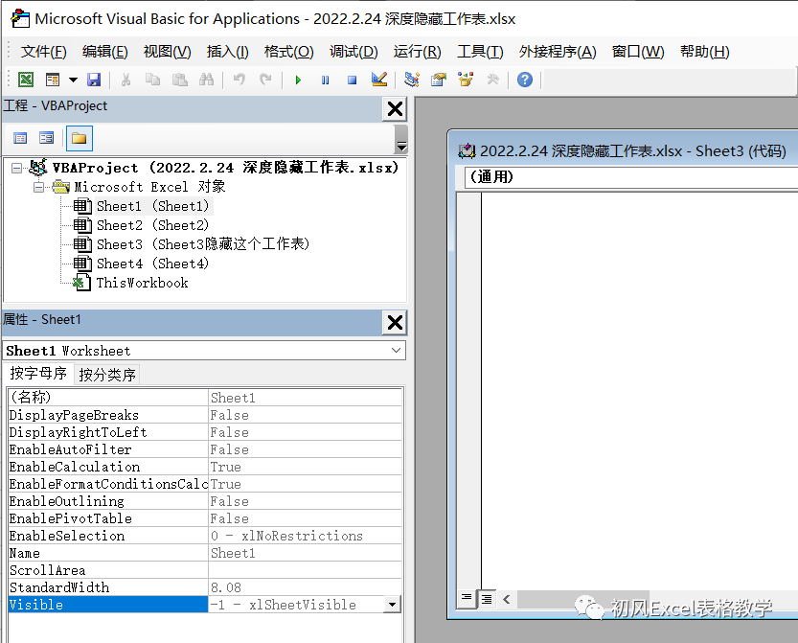Screen dimensions: 798x643
Task: Open the 外接程序(A) menu
Action: 558,52
